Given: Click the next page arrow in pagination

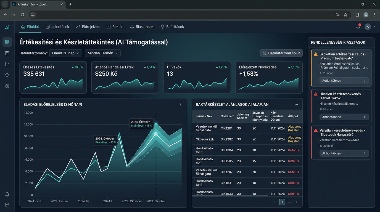Looking at the screenshot, I should pos(297,202).
